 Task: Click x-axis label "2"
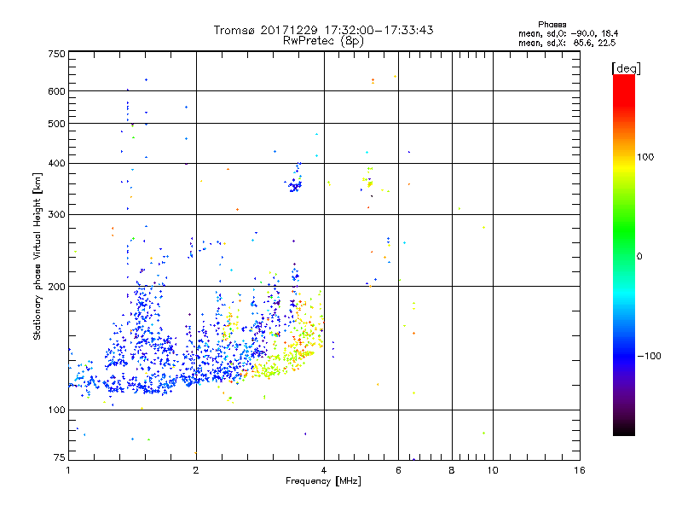point(196,470)
